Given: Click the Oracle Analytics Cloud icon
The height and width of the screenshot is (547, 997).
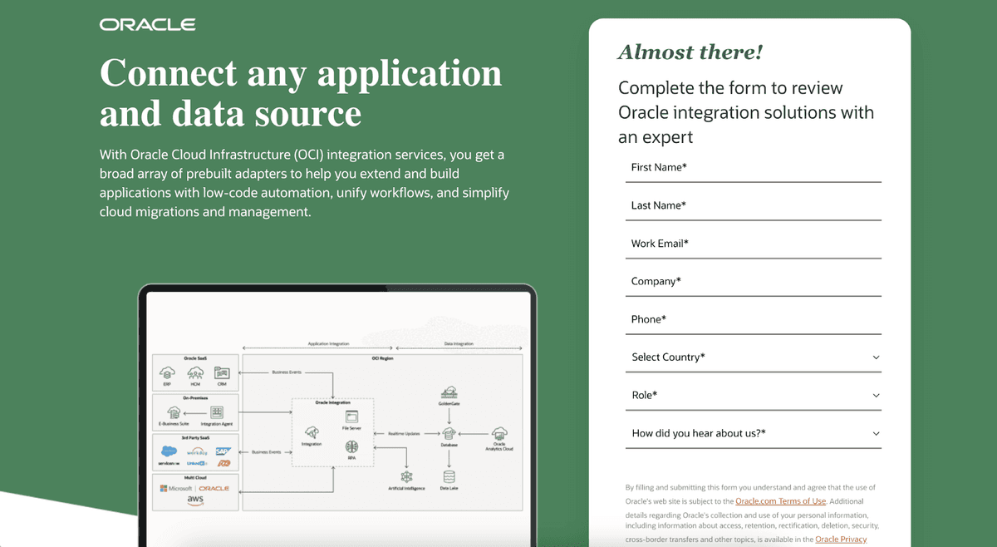Looking at the screenshot, I should 499,433.
